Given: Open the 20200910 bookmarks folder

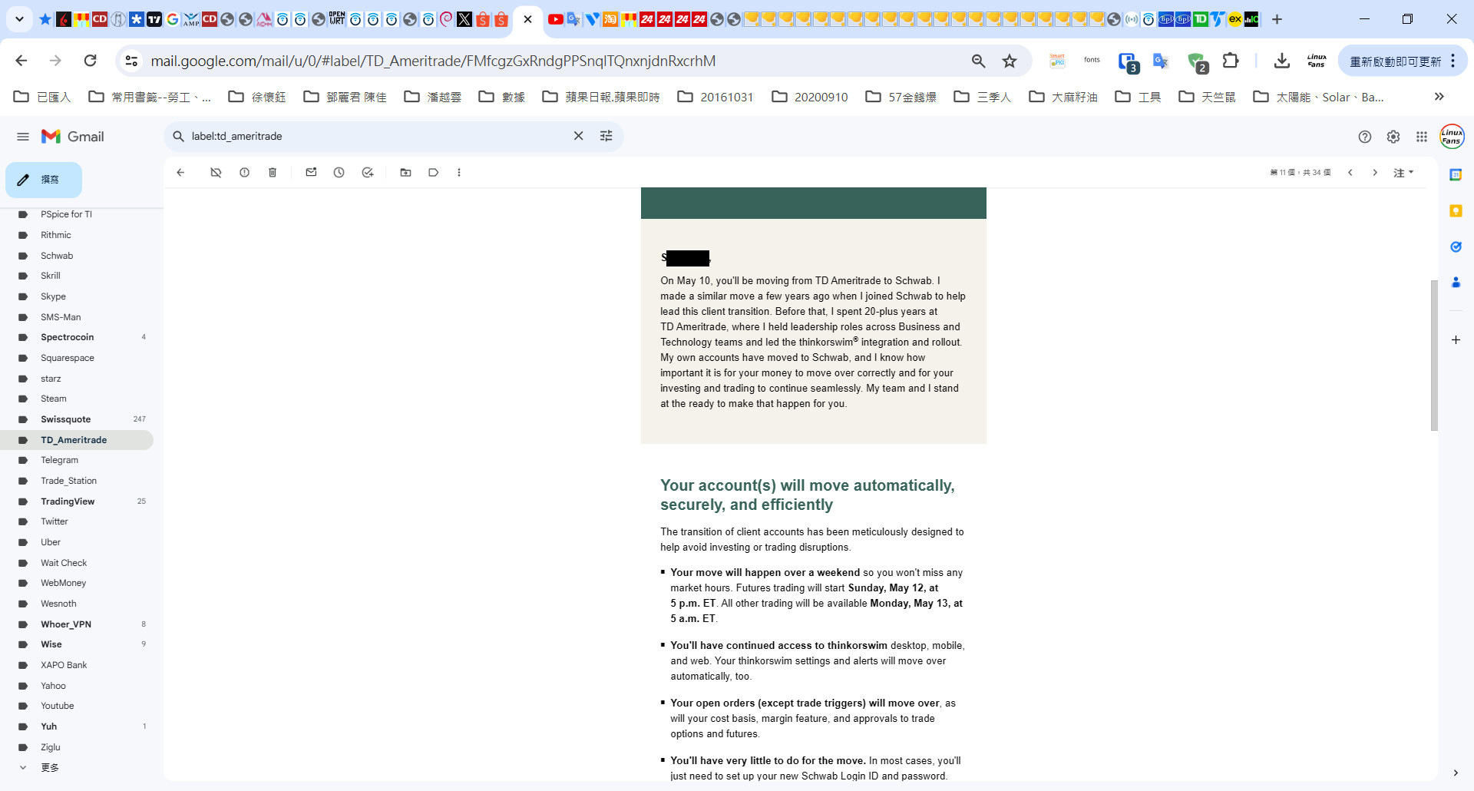Looking at the screenshot, I should click(810, 97).
